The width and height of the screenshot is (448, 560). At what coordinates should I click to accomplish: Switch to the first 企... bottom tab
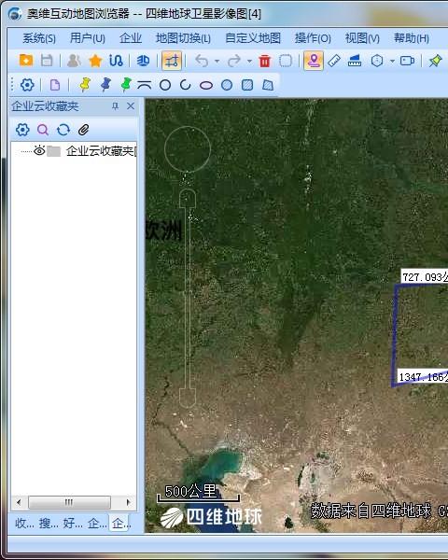click(x=97, y=524)
